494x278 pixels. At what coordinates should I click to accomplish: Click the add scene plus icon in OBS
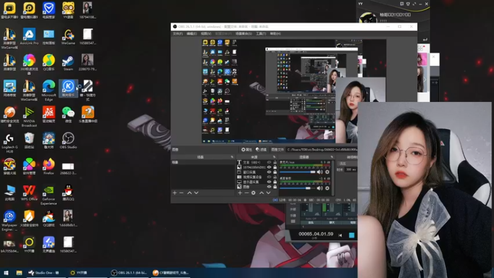click(x=175, y=193)
